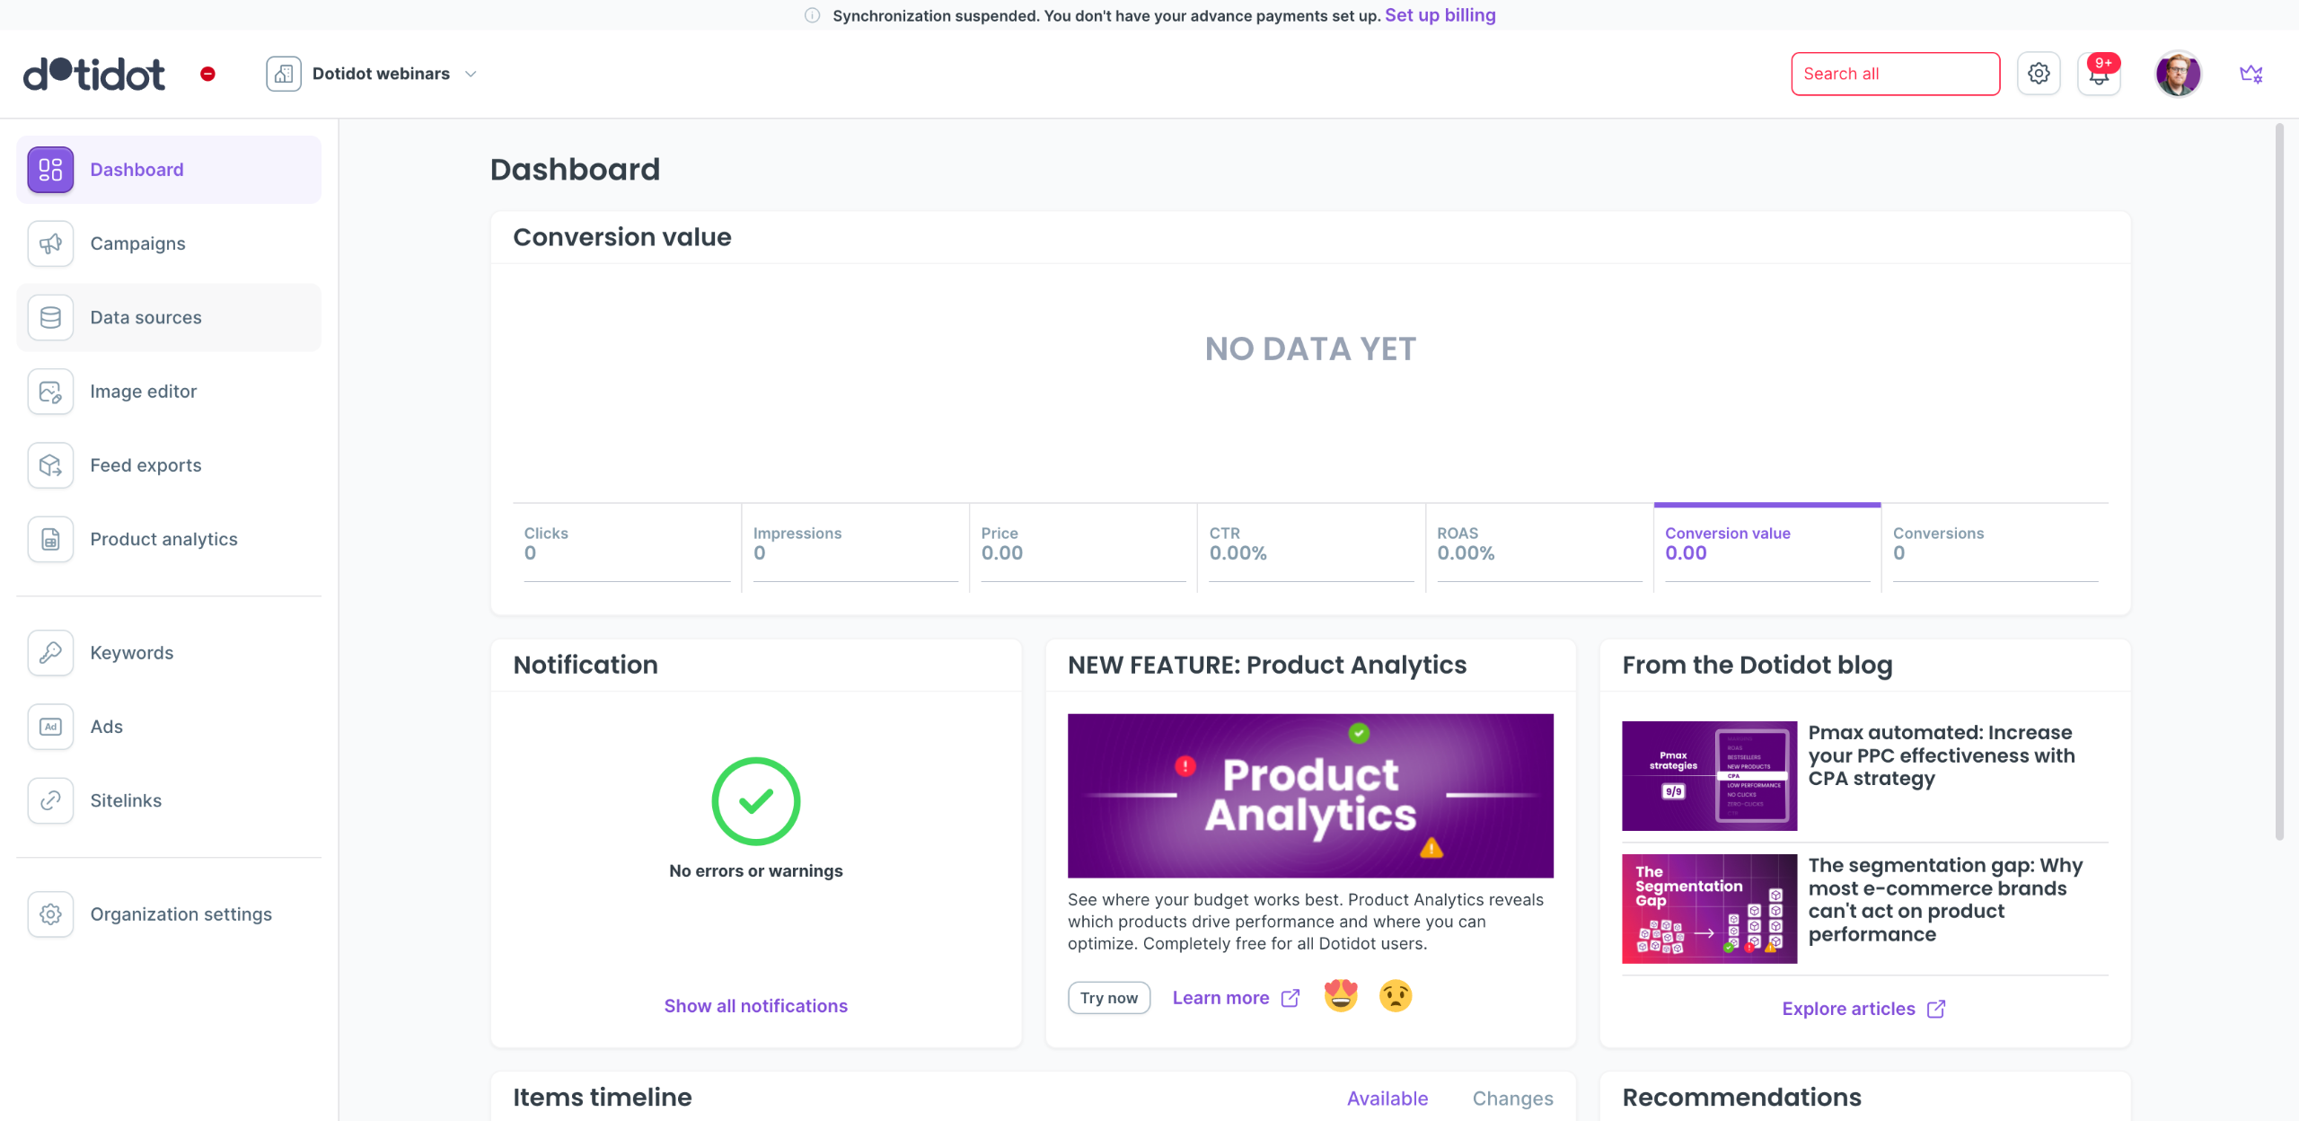2299x1121 pixels.
Task: Open Image editor sidebar icon
Action: tap(50, 392)
